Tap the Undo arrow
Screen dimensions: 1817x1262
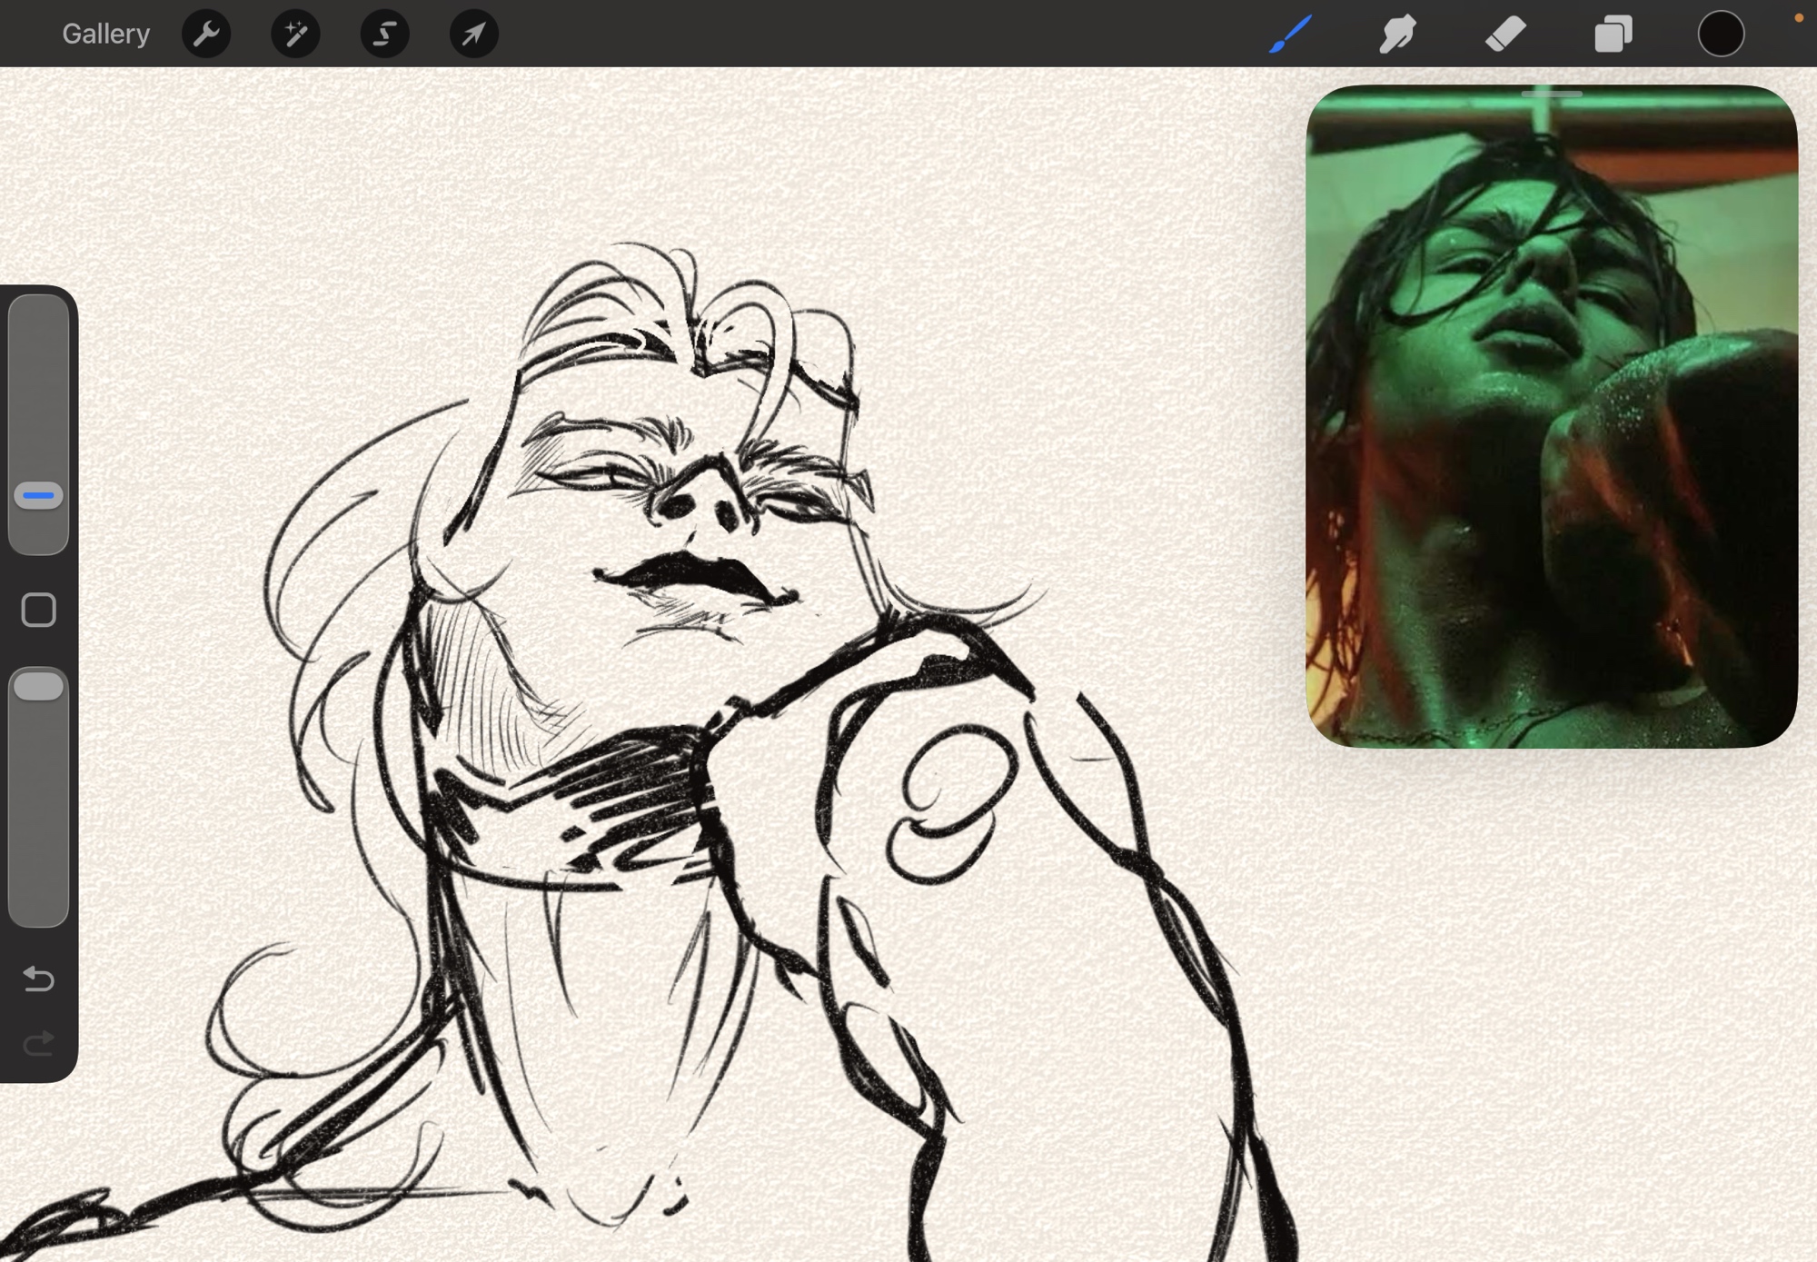(38, 979)
